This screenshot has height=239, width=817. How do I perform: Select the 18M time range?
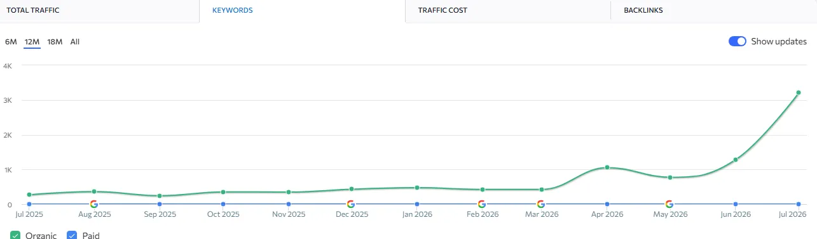55,42
